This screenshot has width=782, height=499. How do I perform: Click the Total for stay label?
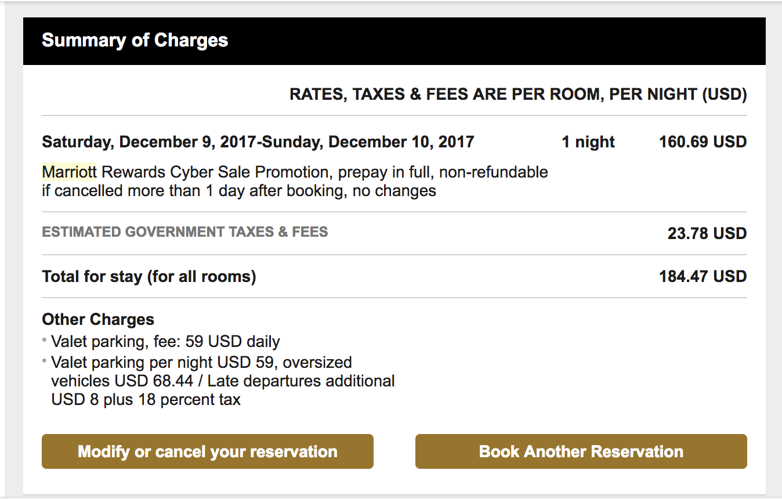click(x=149, y=276)
